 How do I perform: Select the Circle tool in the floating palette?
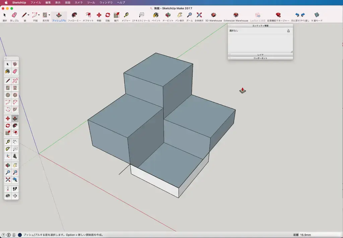8,95
